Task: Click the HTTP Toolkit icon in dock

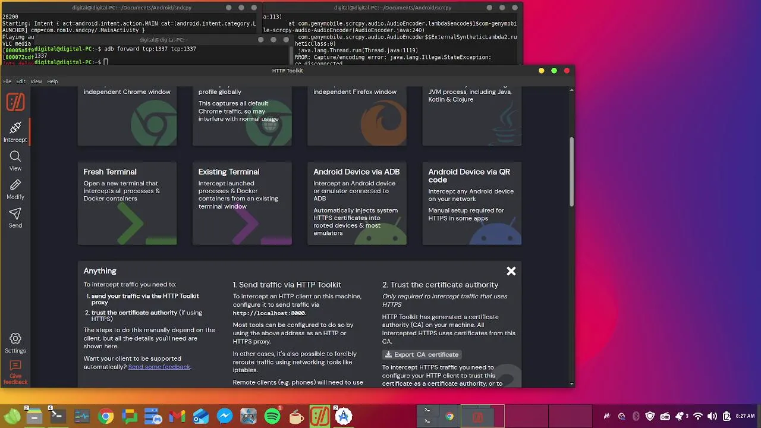Action: [320, 417]
